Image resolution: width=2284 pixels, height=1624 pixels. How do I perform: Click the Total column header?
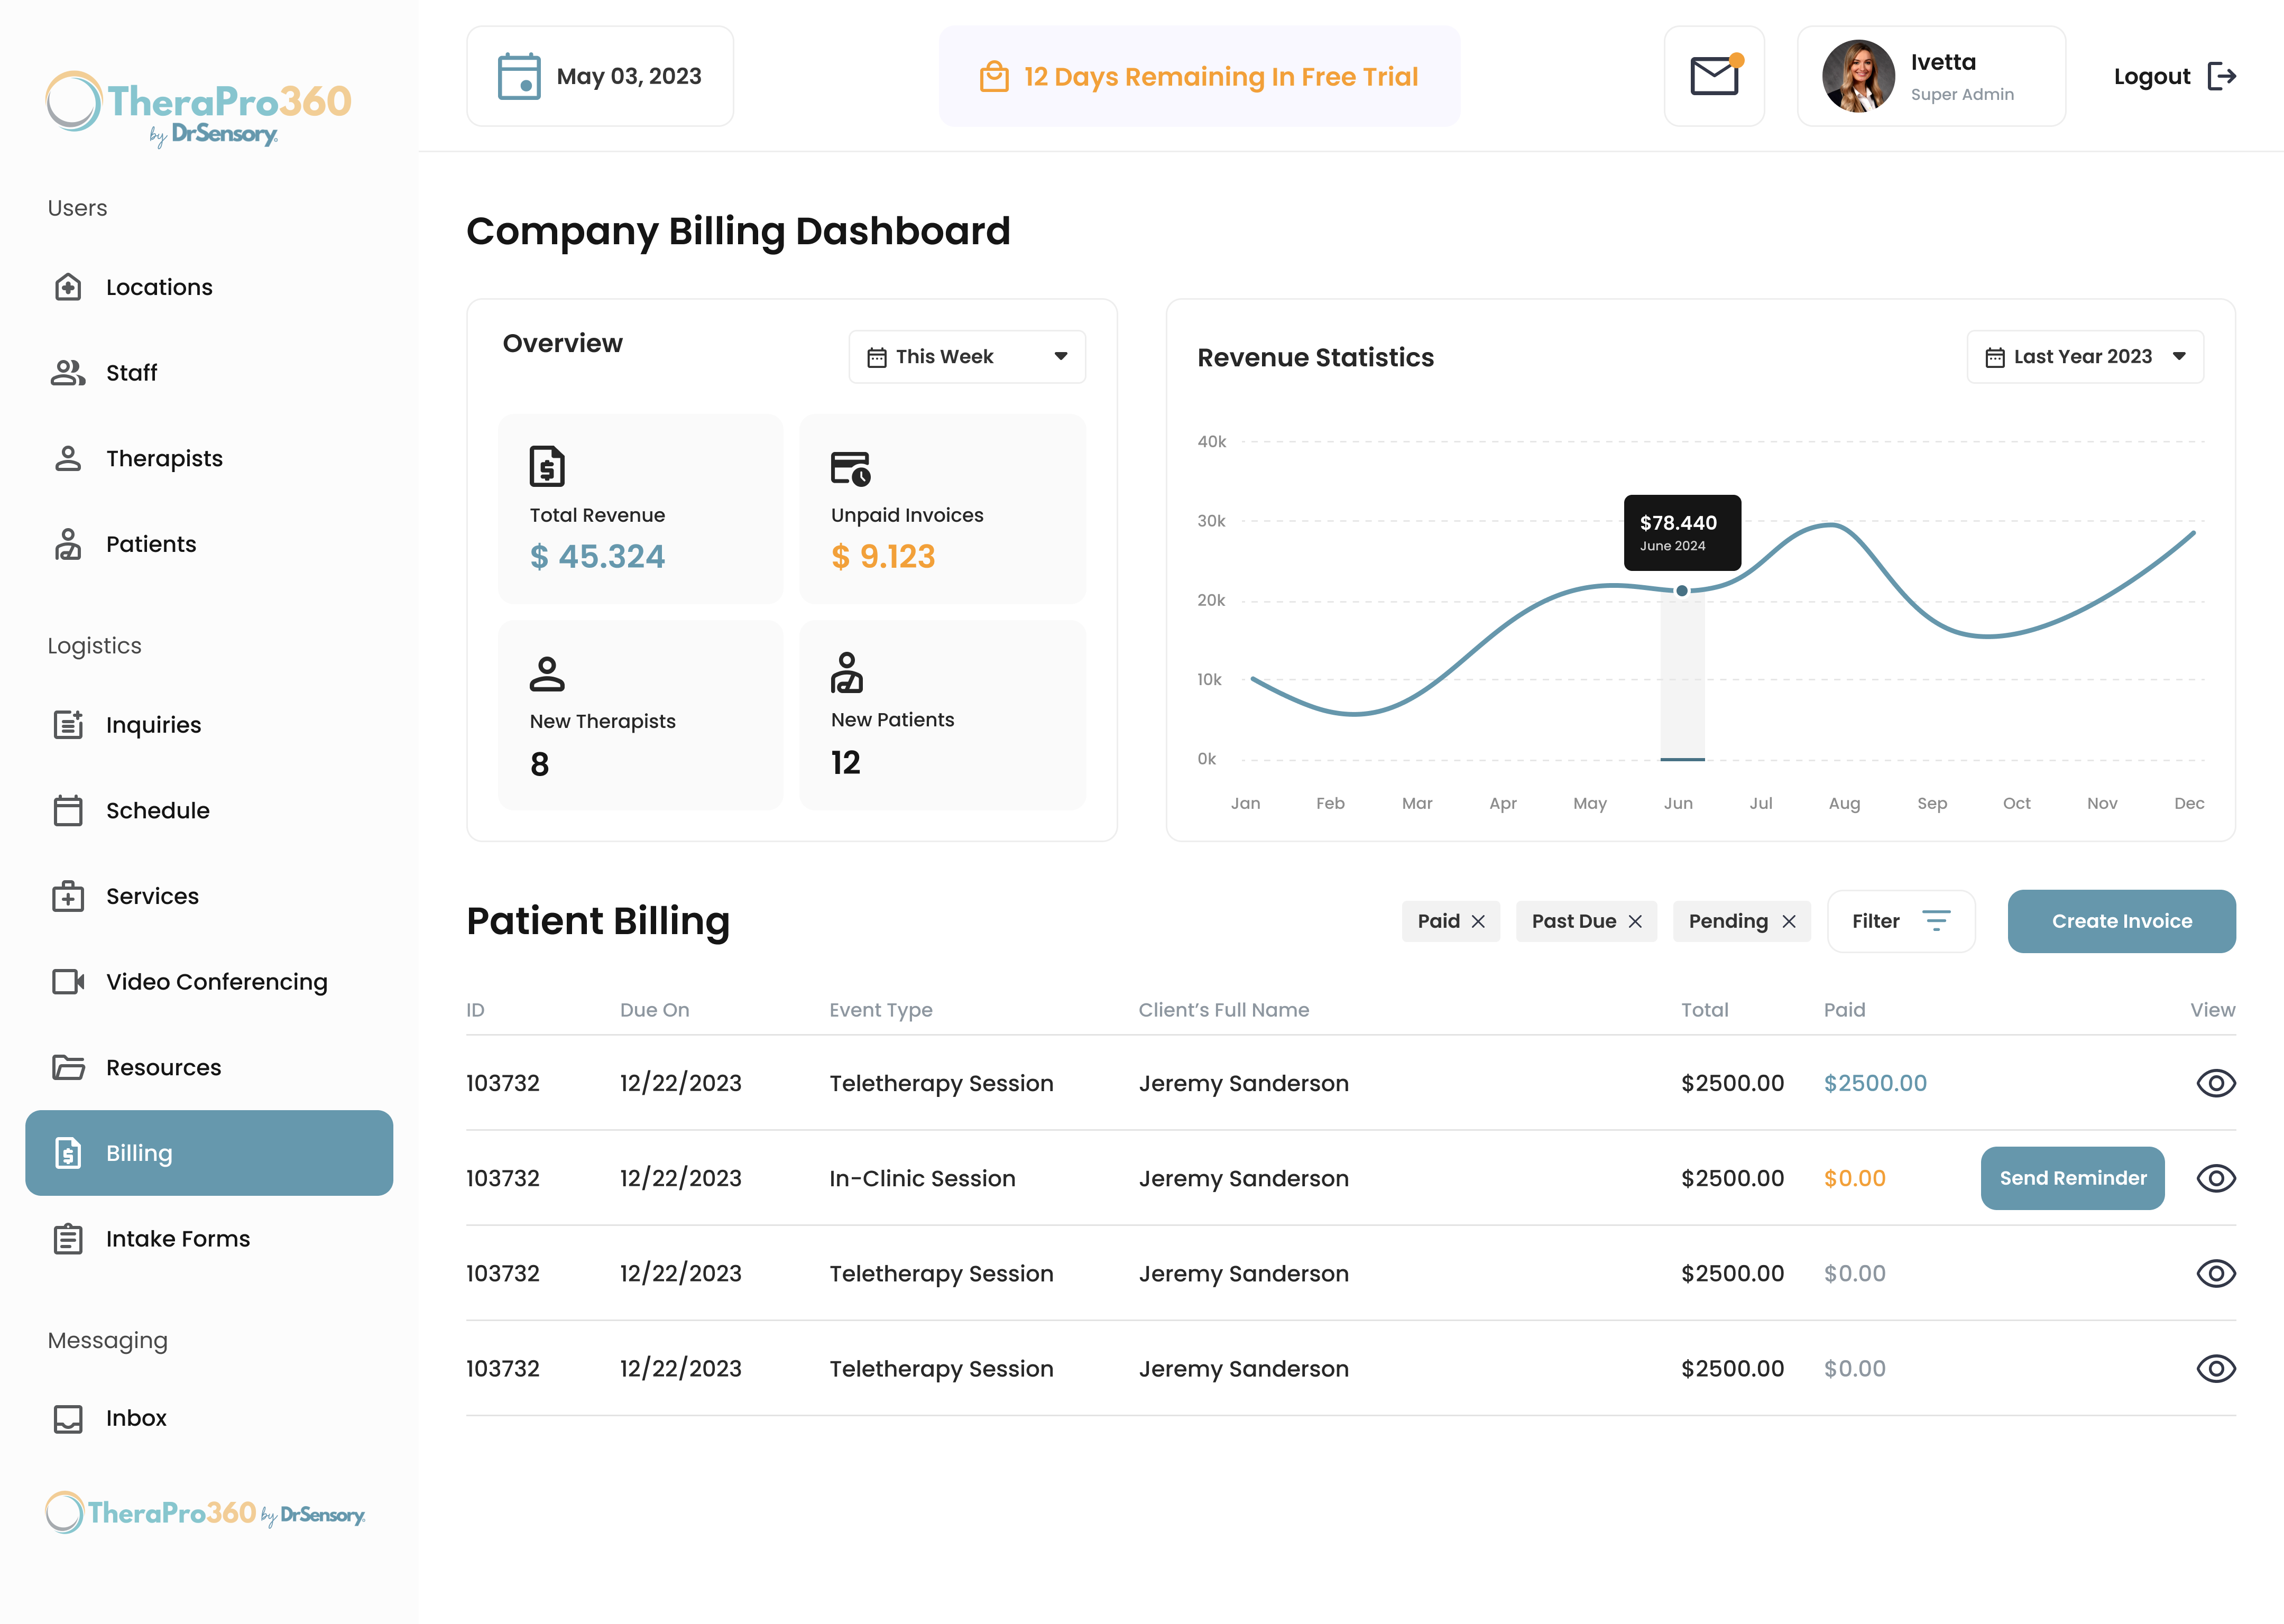(x=1704, y=1010)
